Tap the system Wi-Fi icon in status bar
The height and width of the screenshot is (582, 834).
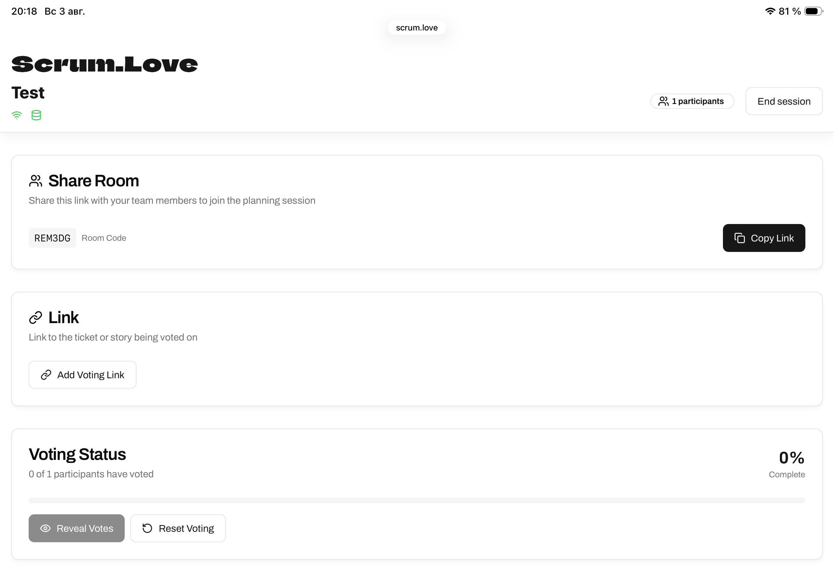point(770,11)
